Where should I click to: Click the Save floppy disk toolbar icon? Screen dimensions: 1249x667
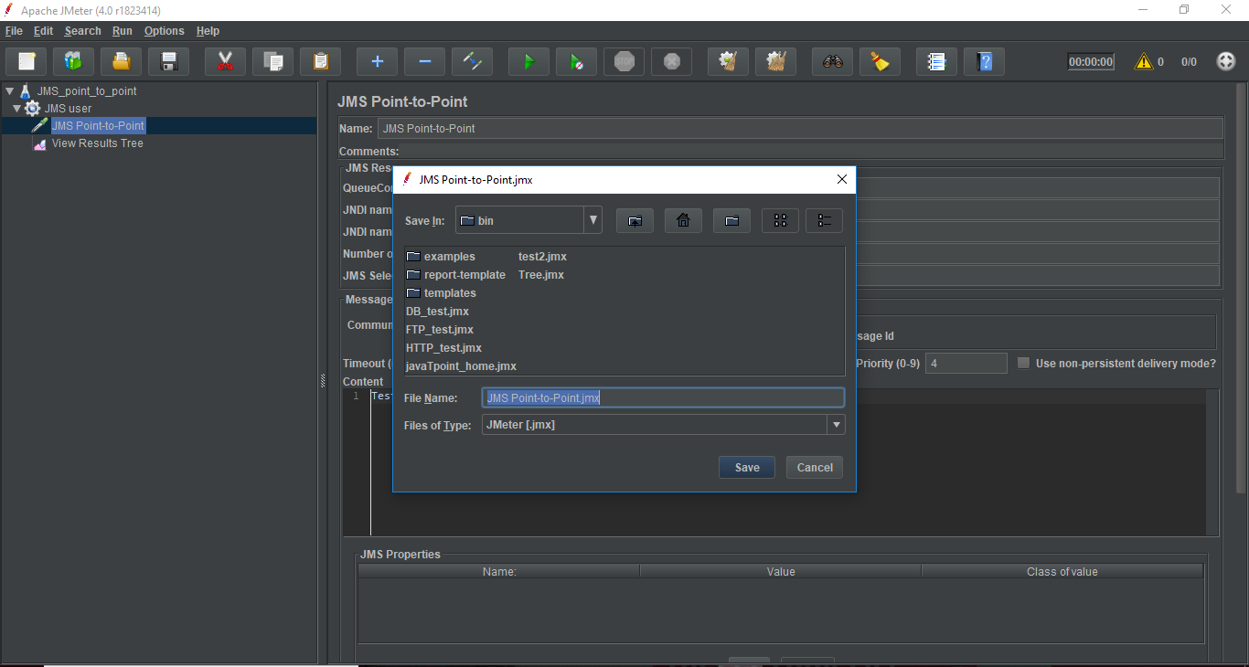(x=169, y=61)
